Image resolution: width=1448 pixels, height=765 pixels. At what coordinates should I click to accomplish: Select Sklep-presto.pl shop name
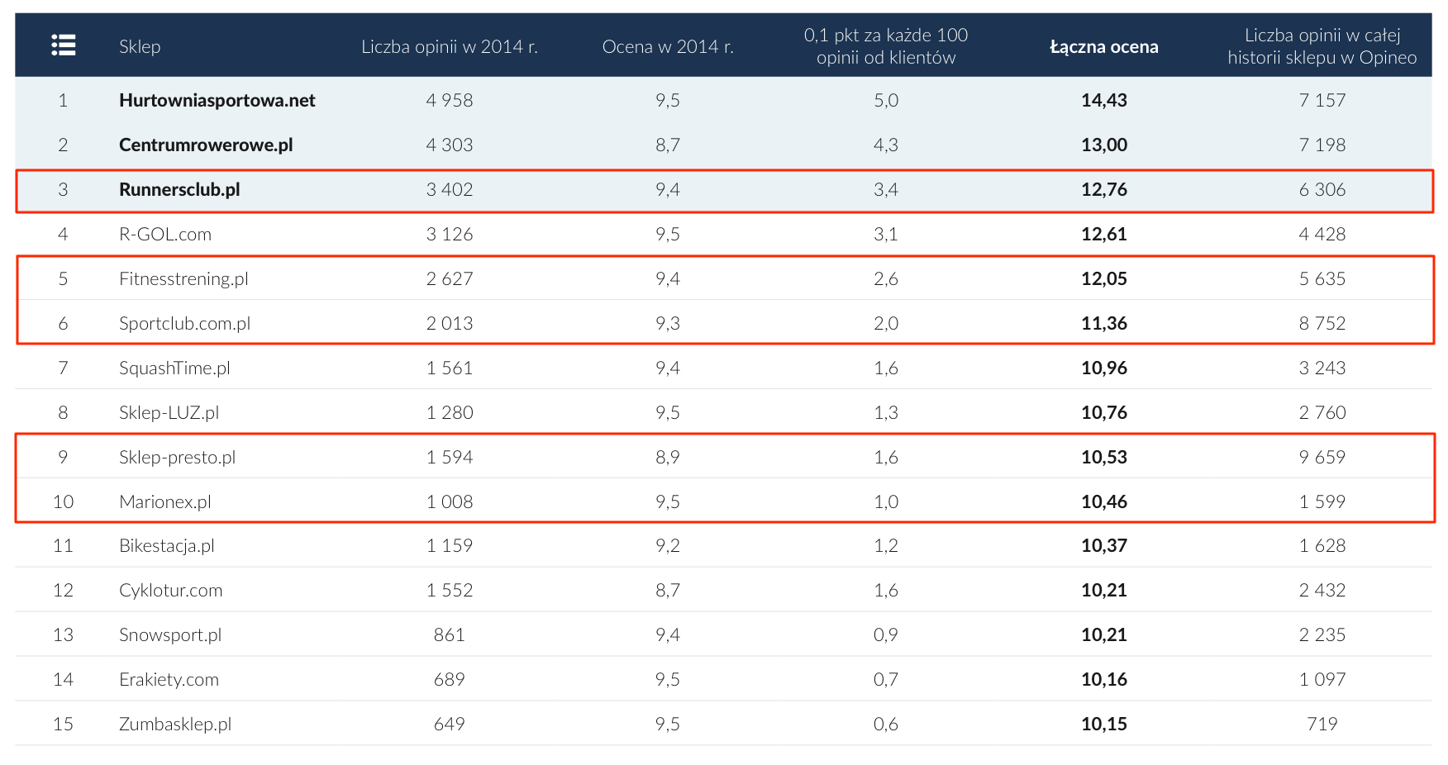178,457
